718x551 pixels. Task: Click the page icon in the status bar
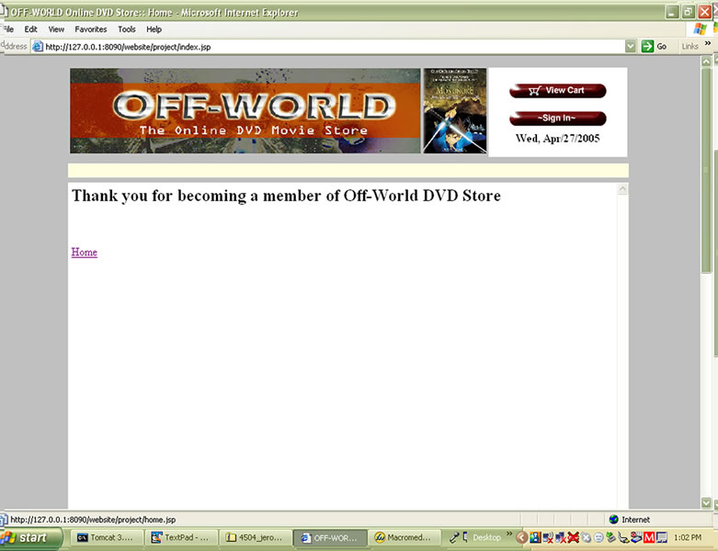point(4,520)
